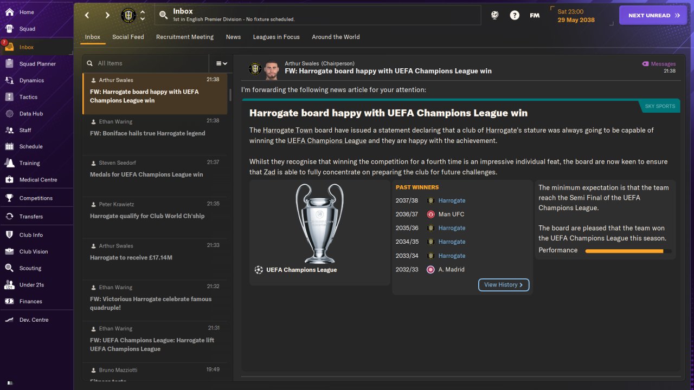This screenshot has height=390, width=694.
Task: Open the Tactics sidebar icon
Action: pyautogui.click(x=9, y=97)
